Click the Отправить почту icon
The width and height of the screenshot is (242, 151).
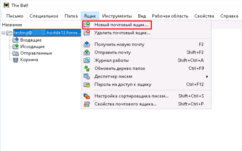pyautogui.click(x=87, y=52)
